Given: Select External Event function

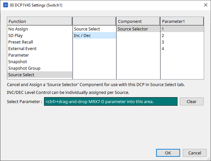Looking at the screenshot, I should pyautogui.click(x=40, y=49).
